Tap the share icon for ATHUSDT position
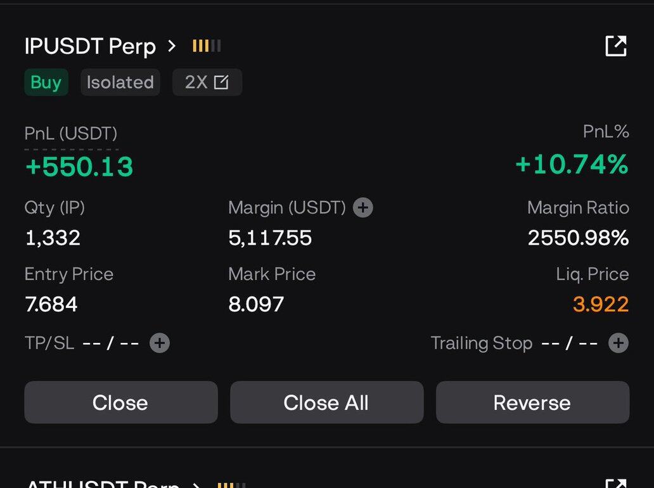Screen dimensions: 654x488 pos(615,484)
